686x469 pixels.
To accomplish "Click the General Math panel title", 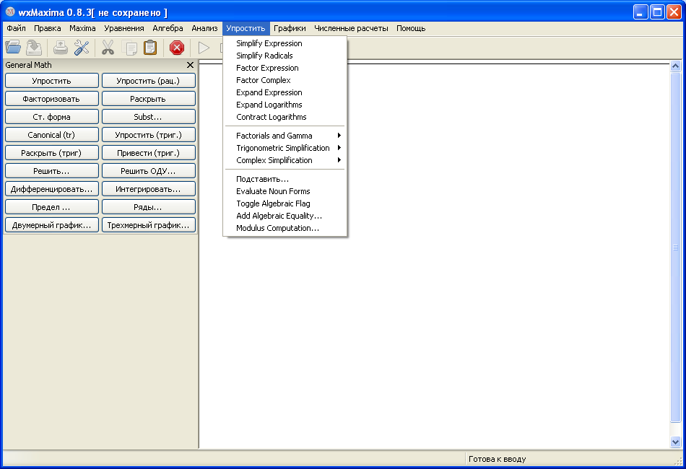I will 28,65.
